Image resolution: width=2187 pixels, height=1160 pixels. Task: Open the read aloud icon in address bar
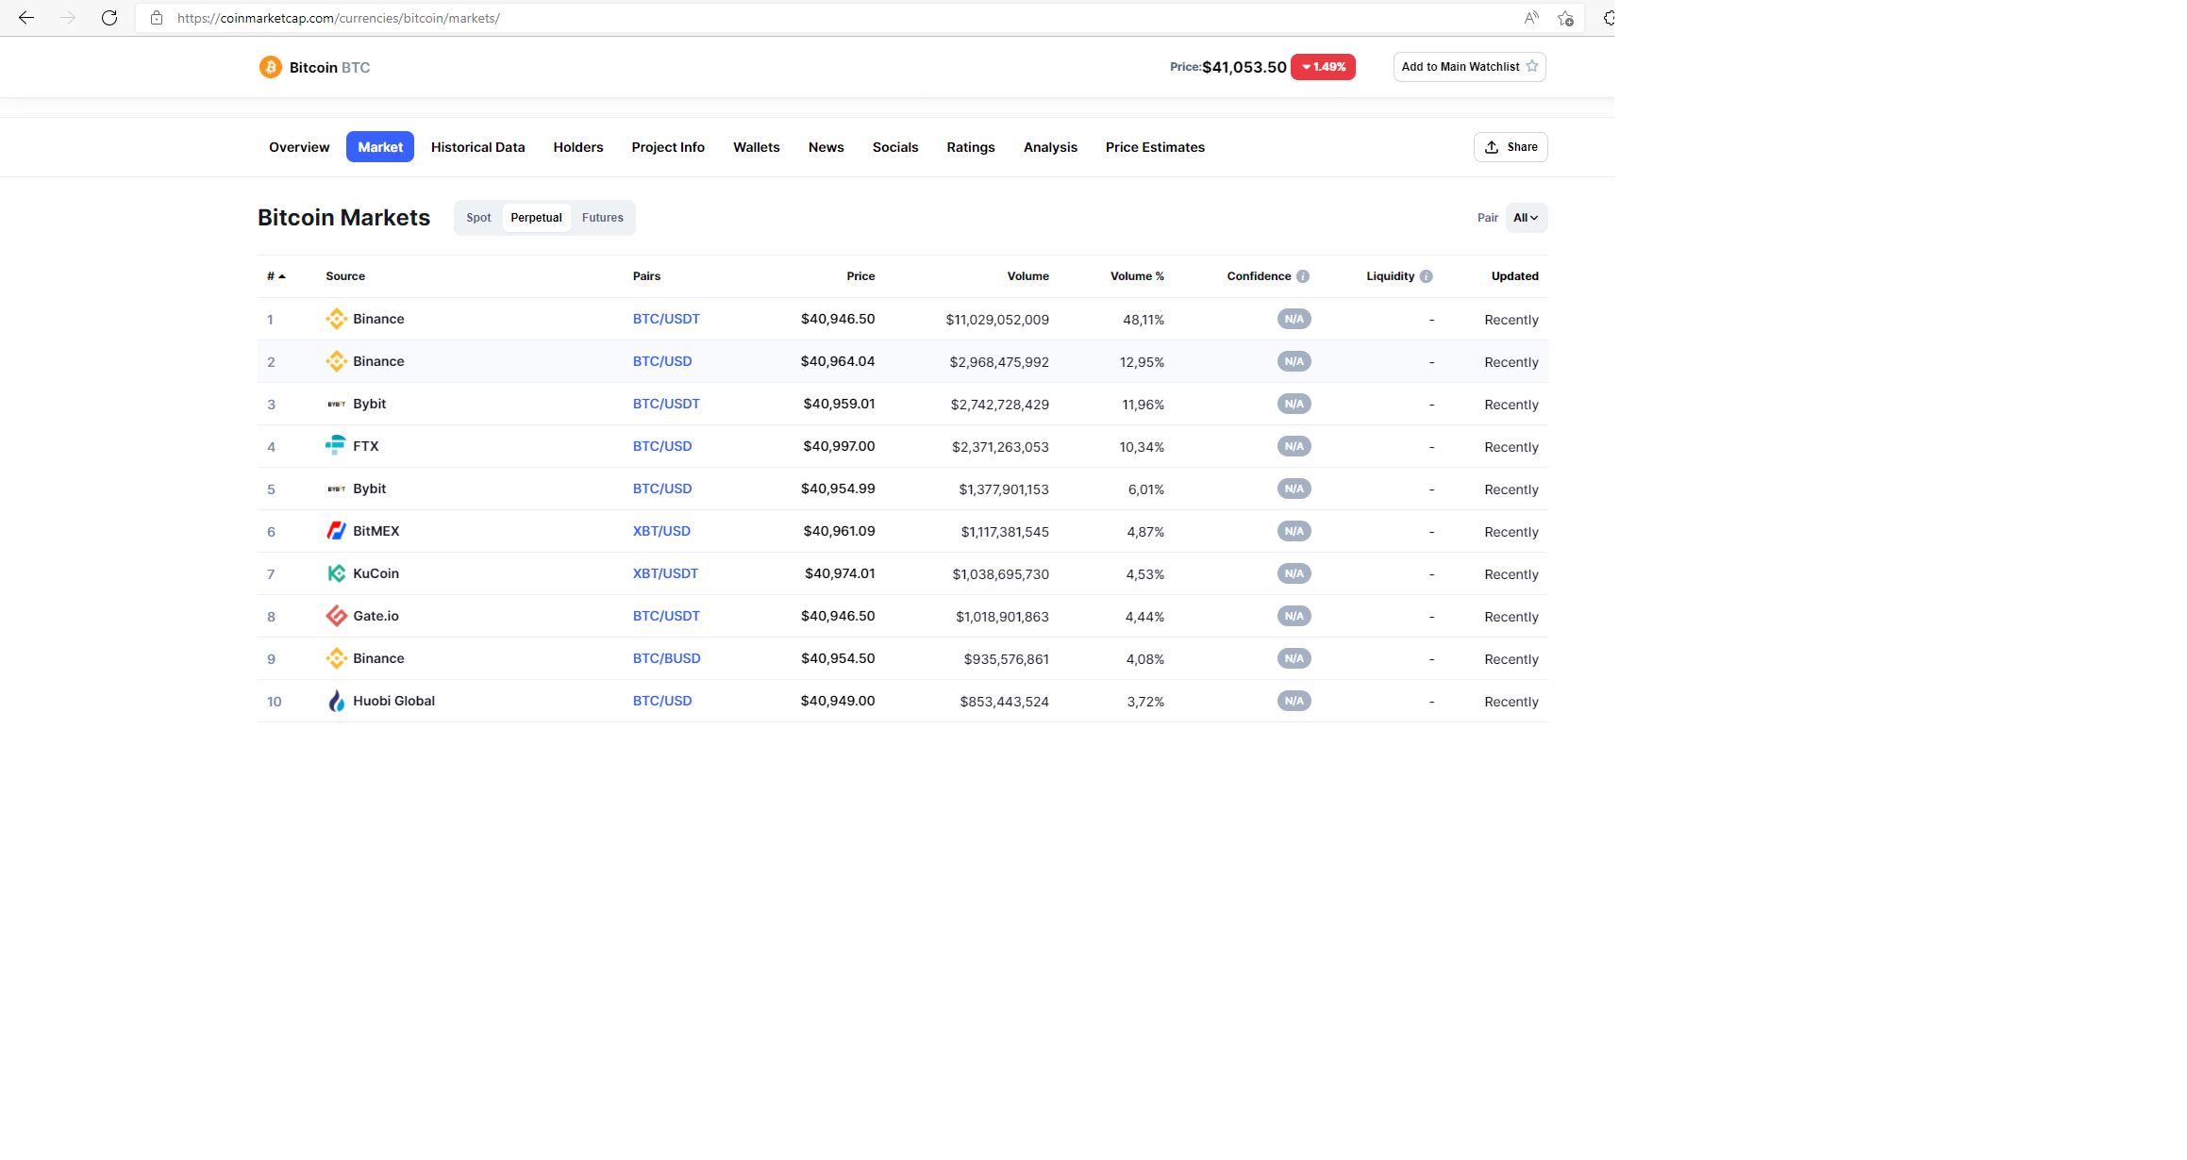(1531, 18)
